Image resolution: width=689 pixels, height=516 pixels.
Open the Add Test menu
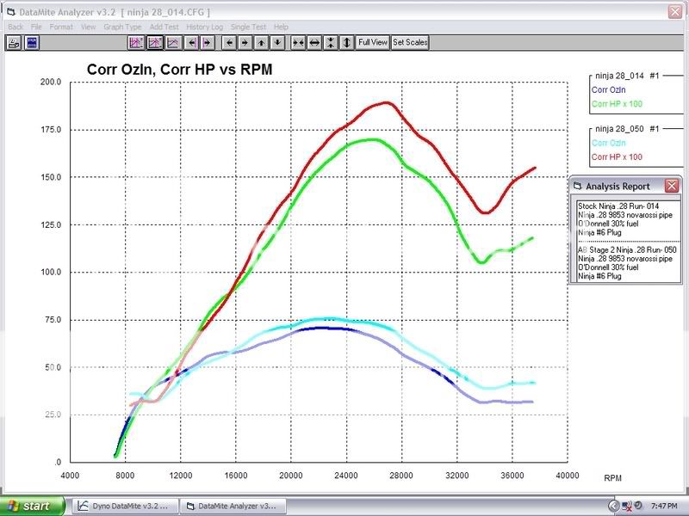tap(164, 27)
